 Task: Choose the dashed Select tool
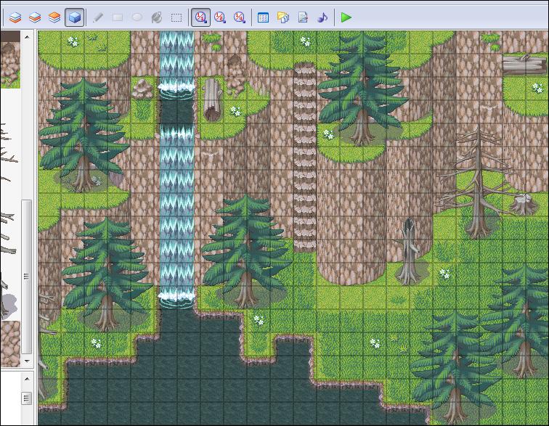click(176, 17)
